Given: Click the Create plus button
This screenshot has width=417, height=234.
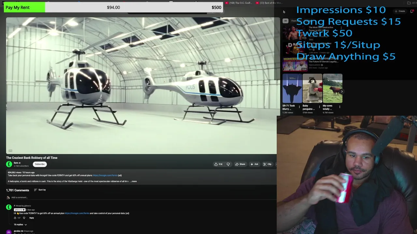Looking at the screenshot, I should (400, 11).
